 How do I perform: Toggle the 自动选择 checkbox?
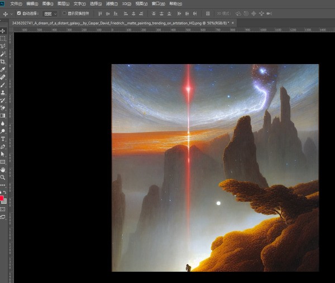19,13
